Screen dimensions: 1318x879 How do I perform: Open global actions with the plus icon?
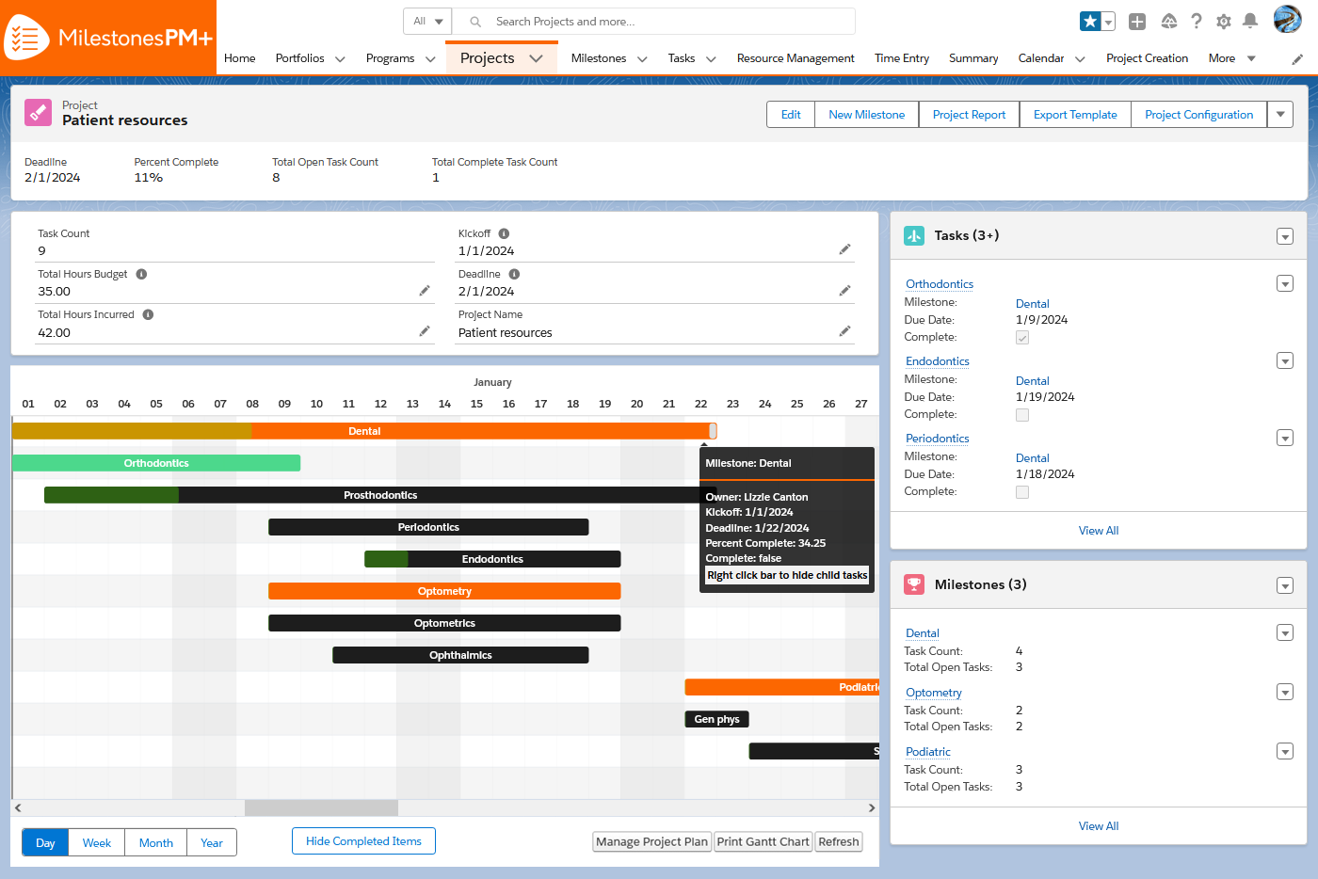click(x=1136, y=20)
